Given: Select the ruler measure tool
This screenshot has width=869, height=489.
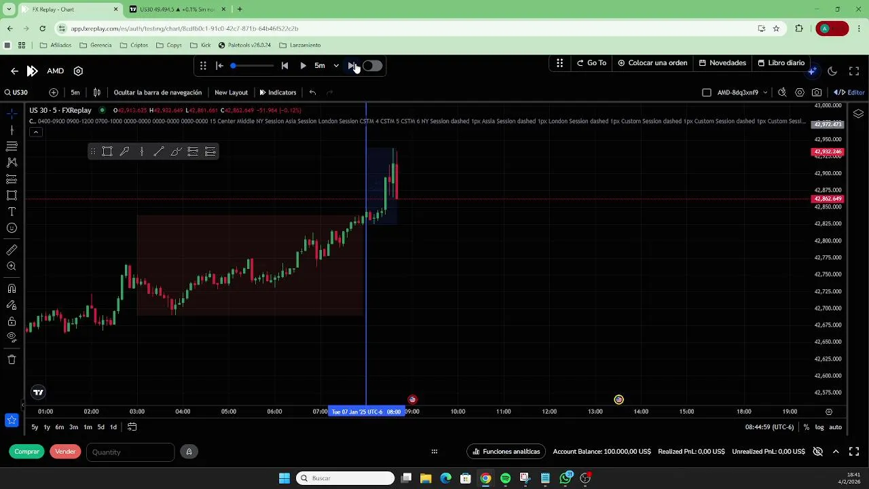Looking at the screenshot, I should [x=12, y=251].
